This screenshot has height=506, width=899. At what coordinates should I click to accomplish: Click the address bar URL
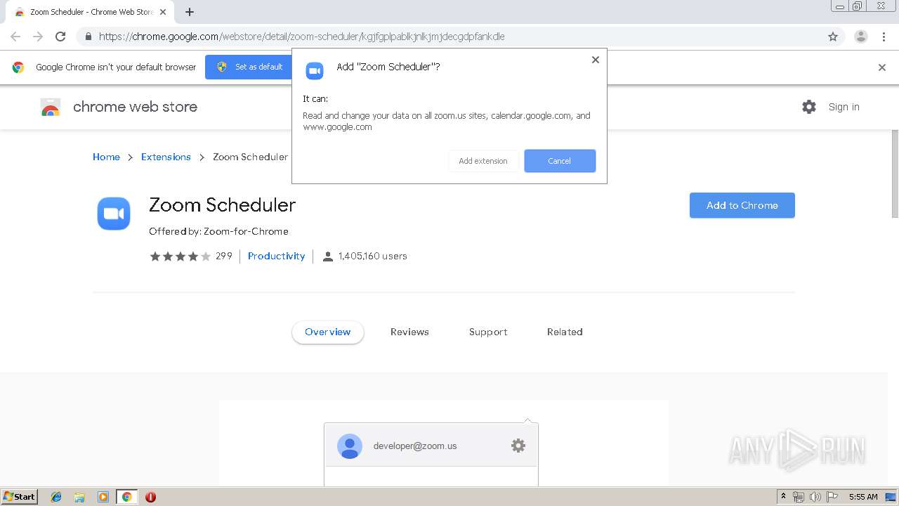click(302, 37)
